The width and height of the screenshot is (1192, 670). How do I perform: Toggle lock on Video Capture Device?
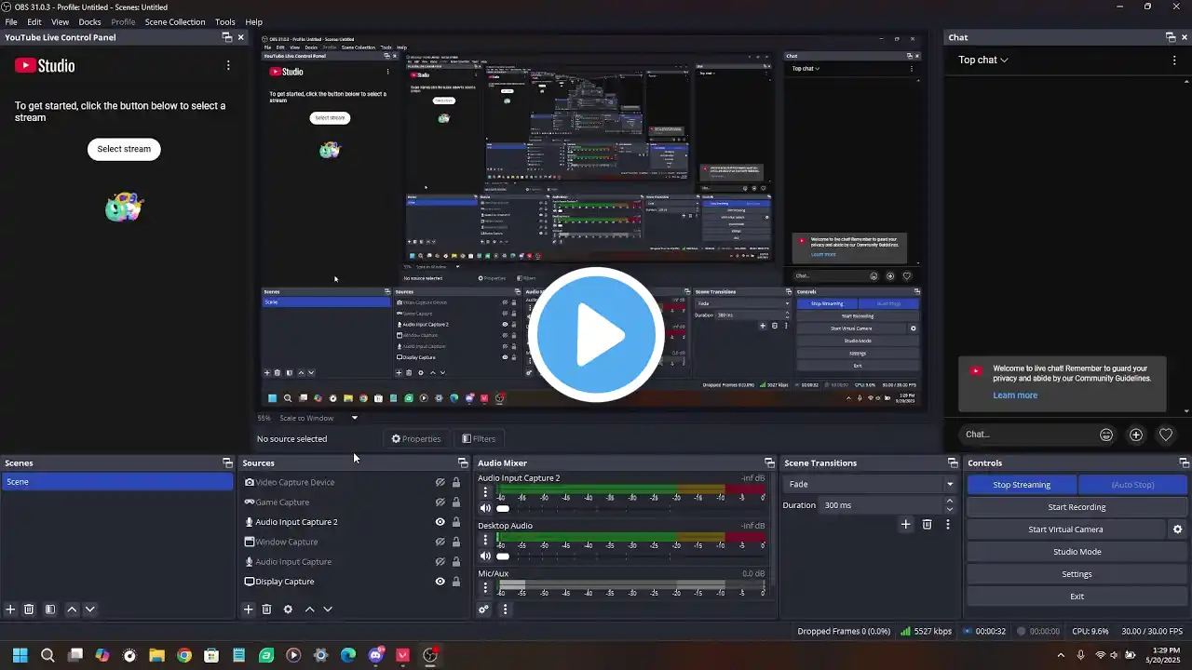[x=456, y=482]
